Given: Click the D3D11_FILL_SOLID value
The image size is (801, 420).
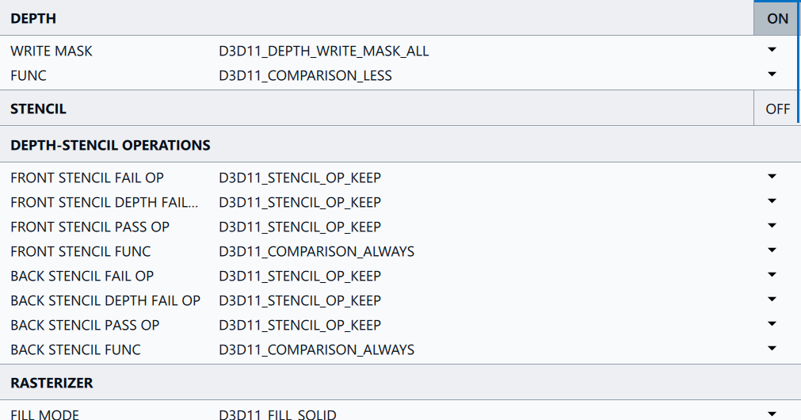Looking at the screenshot, I should pos(277,414).
